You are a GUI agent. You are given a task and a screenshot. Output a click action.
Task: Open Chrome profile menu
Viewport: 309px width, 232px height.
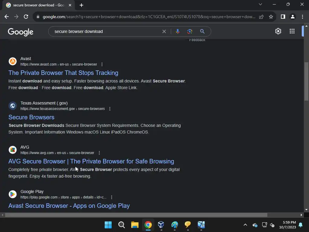coord(293,17)
